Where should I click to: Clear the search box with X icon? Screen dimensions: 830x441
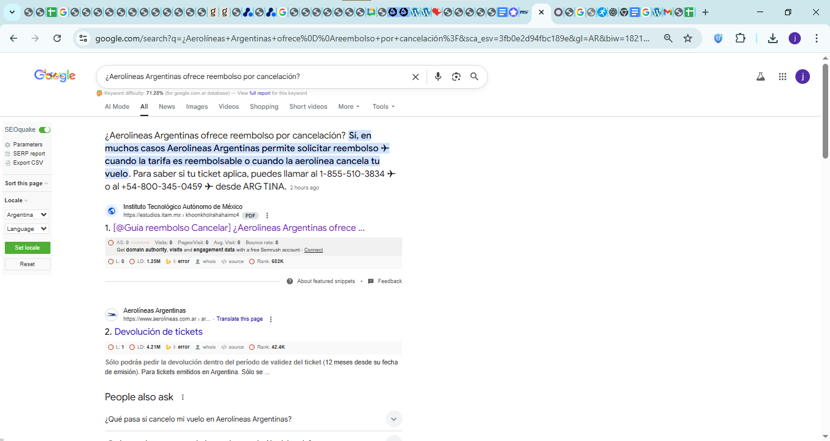click(x=416, y=77)
